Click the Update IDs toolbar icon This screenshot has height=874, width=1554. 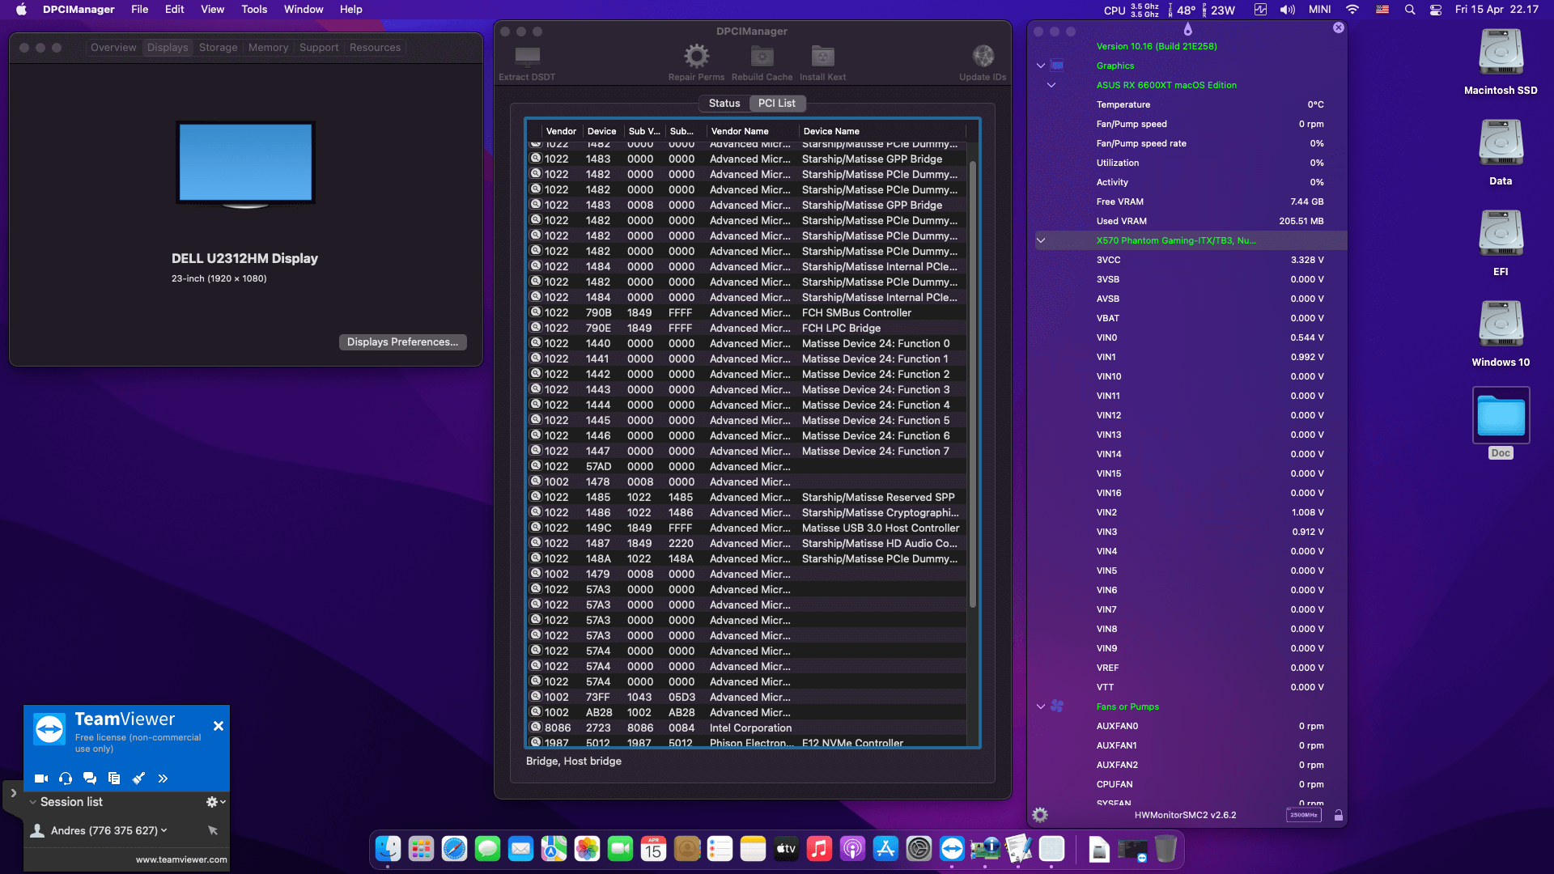(983, 57)
